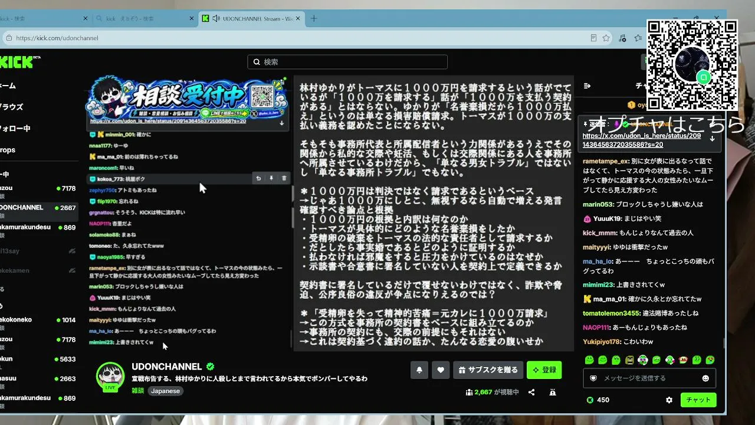The height and width of the screenshot is (425, 755).
Task: Click username tomatolemon3455 in chat
Action: 611,313
